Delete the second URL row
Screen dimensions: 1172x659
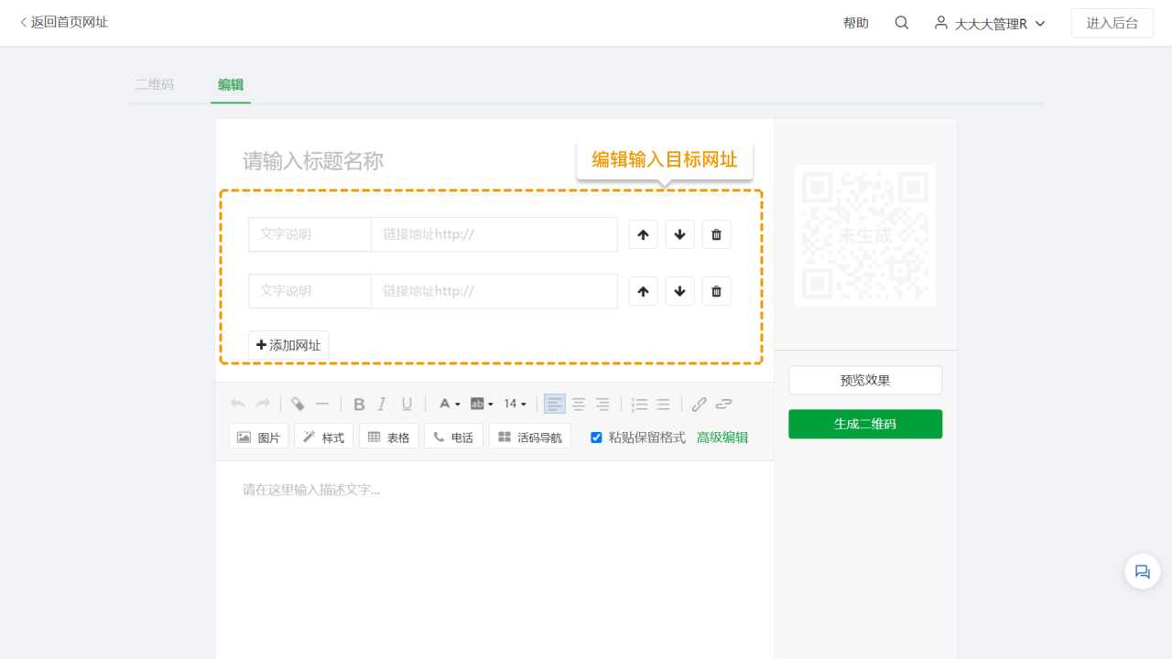pyautogui.click(x=716, y=291)
